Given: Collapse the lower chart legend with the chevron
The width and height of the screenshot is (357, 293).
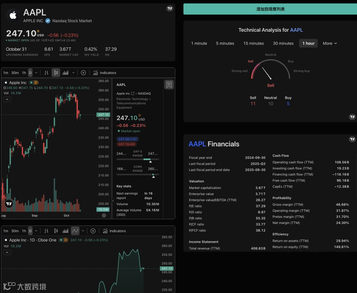Looking at the screenshot, I should click(x=7, y=252).
